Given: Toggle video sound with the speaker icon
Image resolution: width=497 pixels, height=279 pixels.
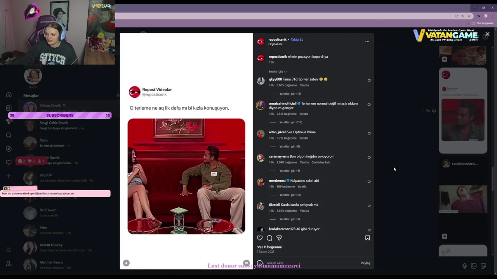Looking at the screenshot, I should 246,263.
